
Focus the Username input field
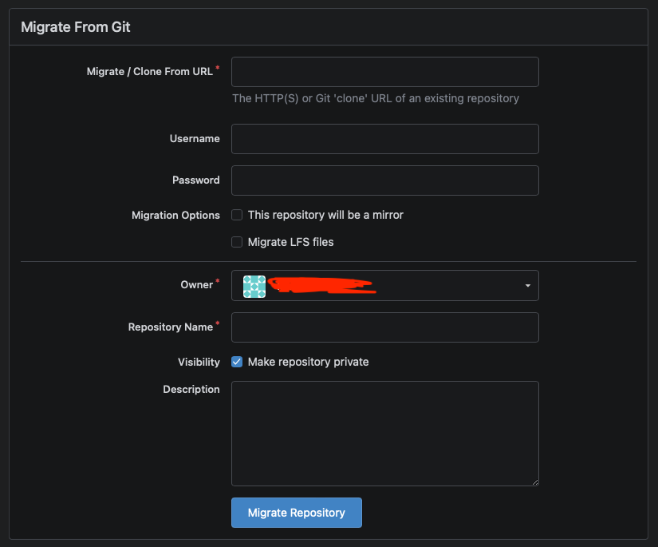coord(384,139)
